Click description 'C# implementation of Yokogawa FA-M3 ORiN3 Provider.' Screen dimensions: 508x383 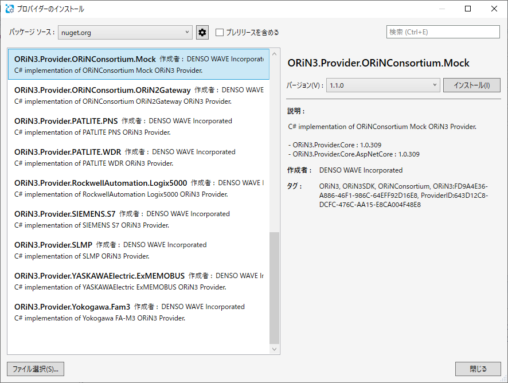point(100,318)
